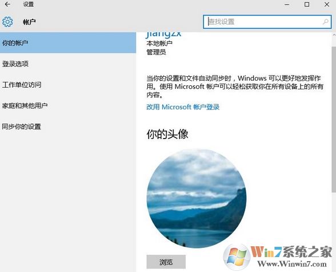The width and height of the screenshot is (336, 272).
Task: Click the search magnifier icon
Action: [326, 21]
